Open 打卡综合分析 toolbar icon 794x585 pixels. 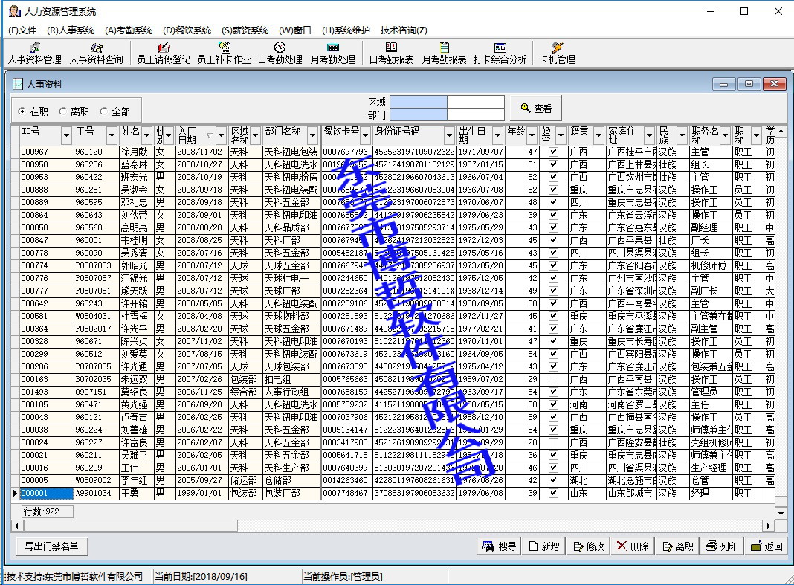500,54
